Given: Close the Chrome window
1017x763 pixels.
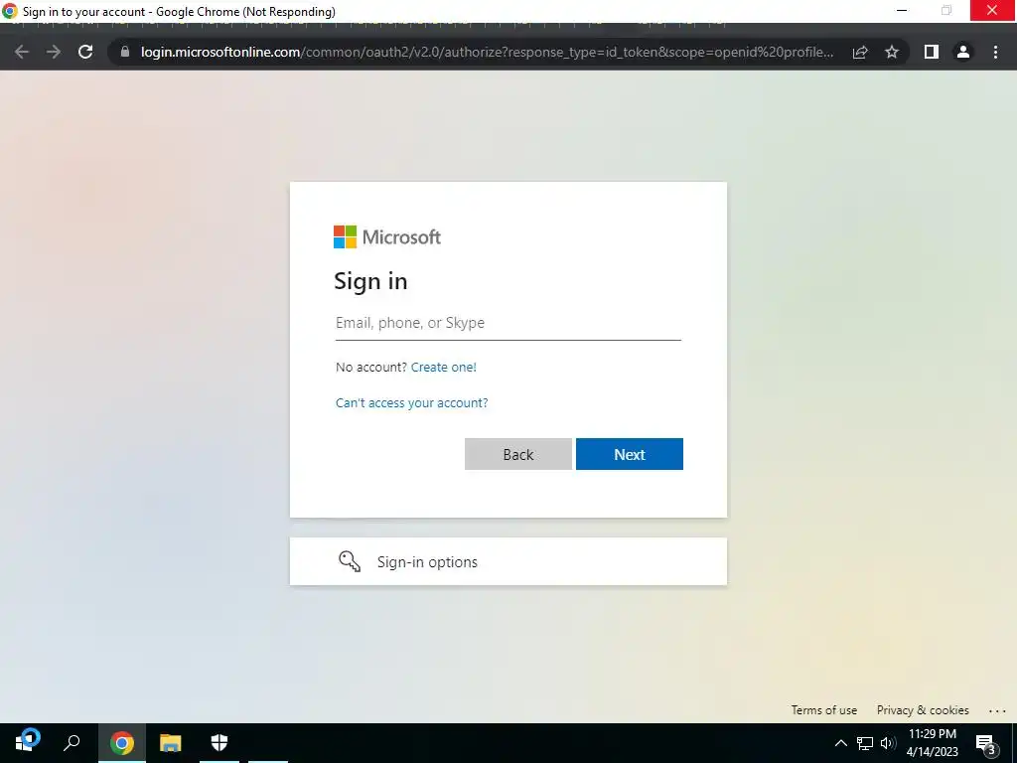Looking at the screenshot, I should click(992, 10).
